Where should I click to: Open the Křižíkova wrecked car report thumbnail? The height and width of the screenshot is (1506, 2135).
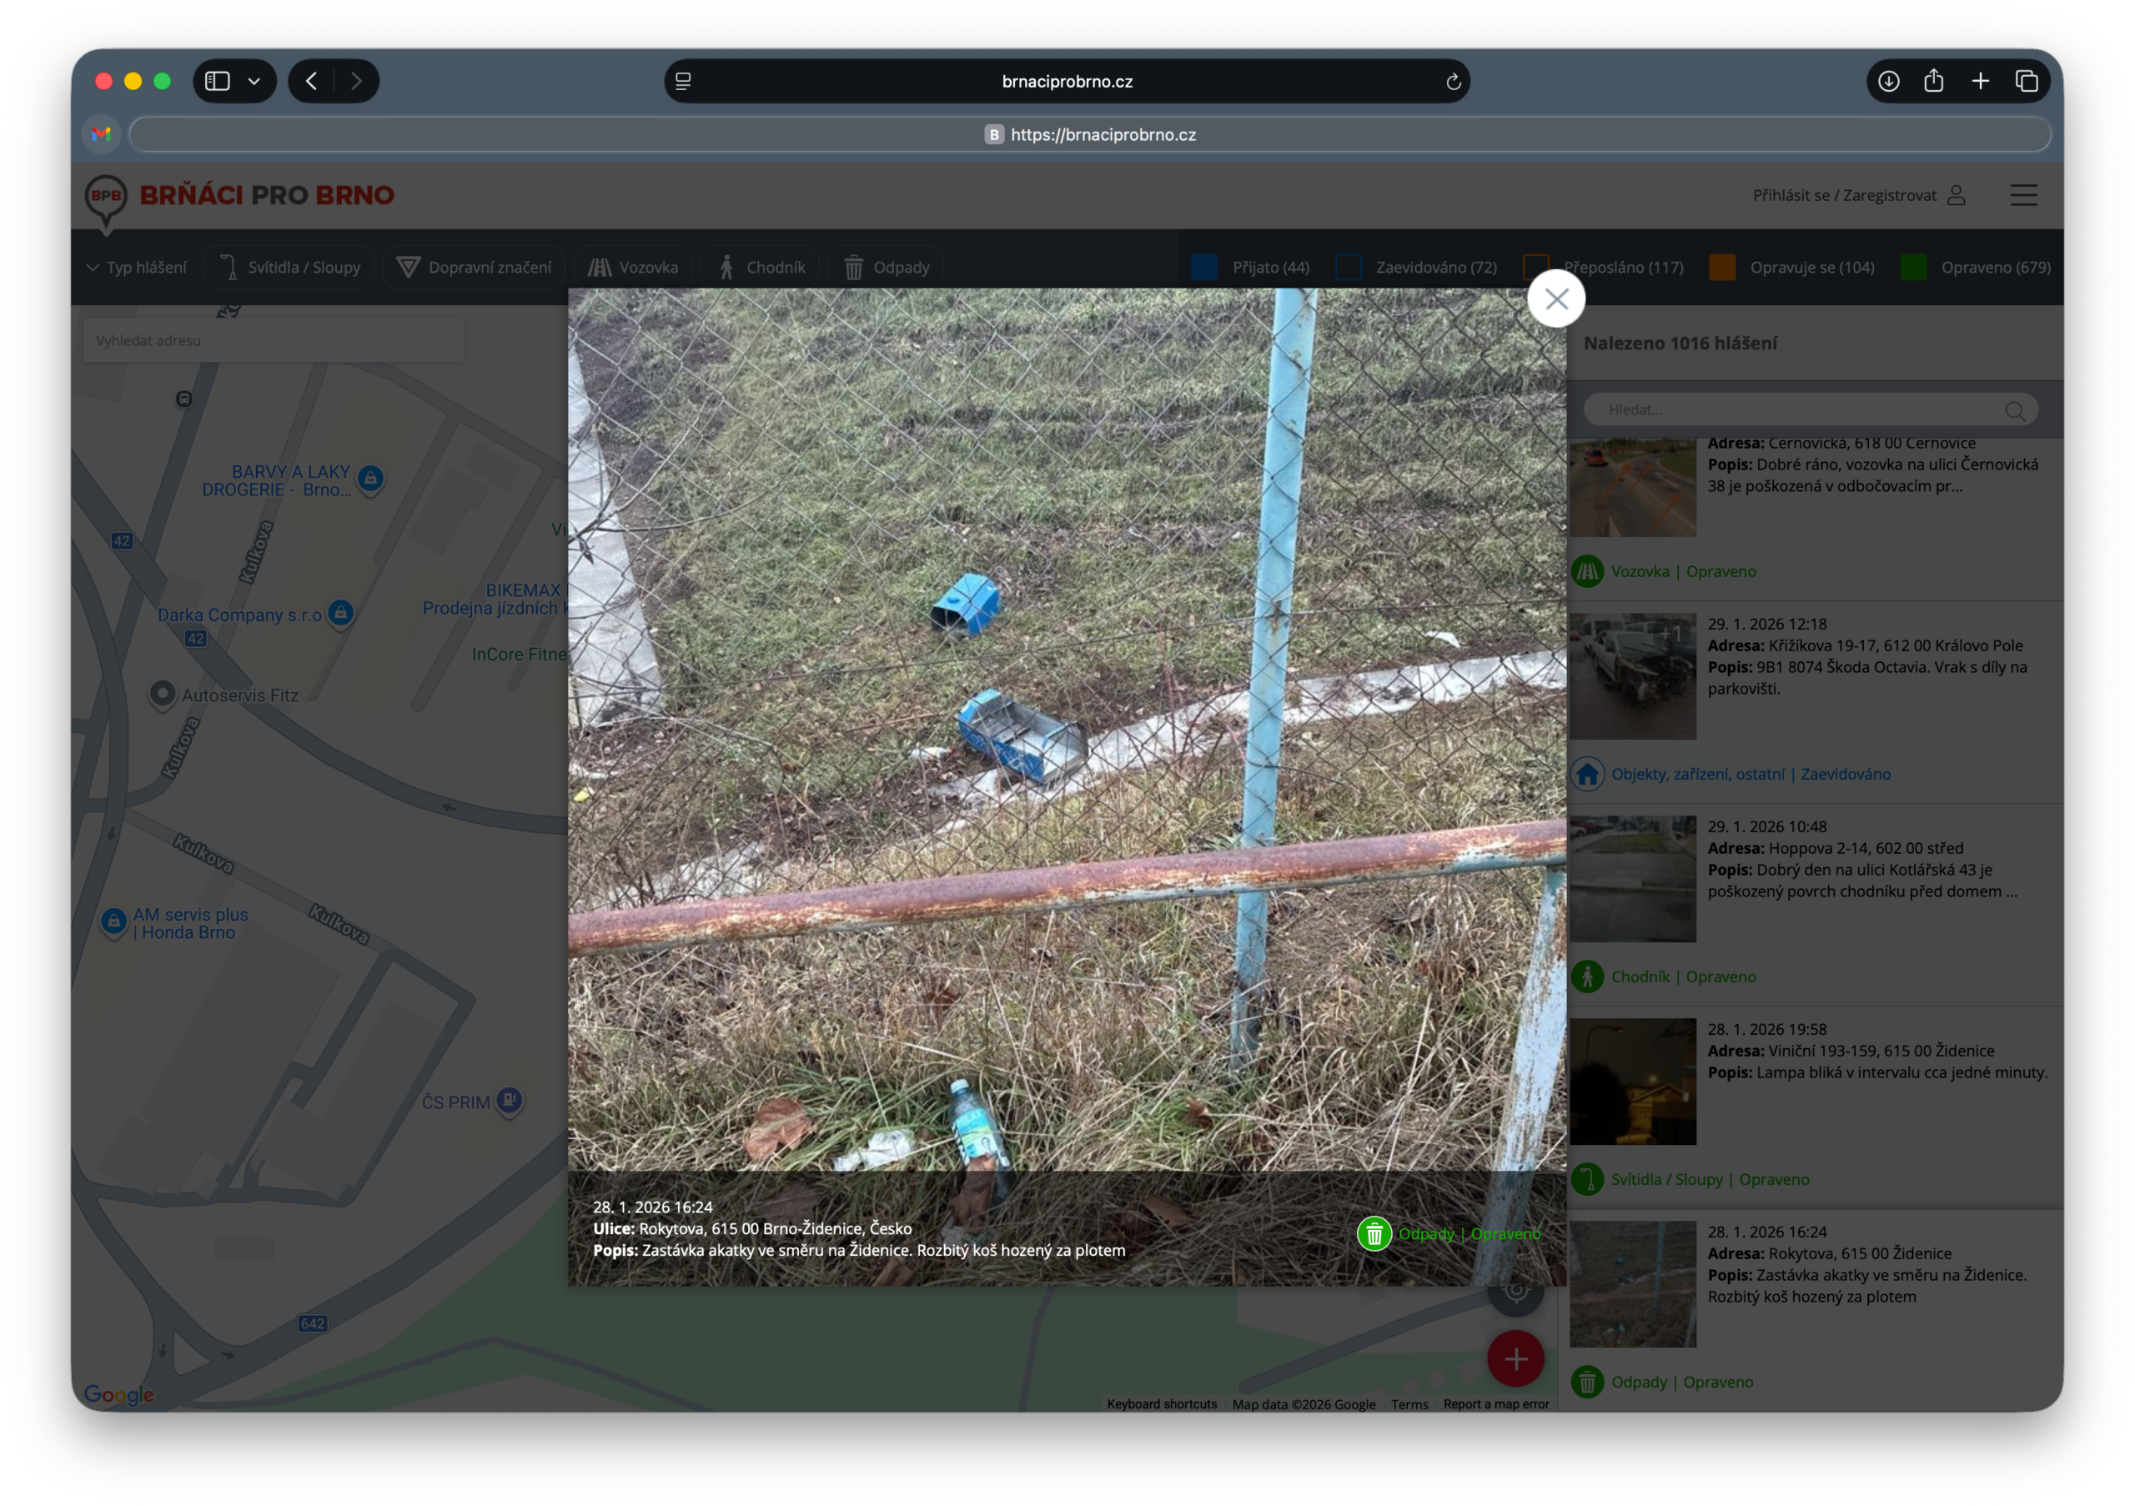(1632, 675)
